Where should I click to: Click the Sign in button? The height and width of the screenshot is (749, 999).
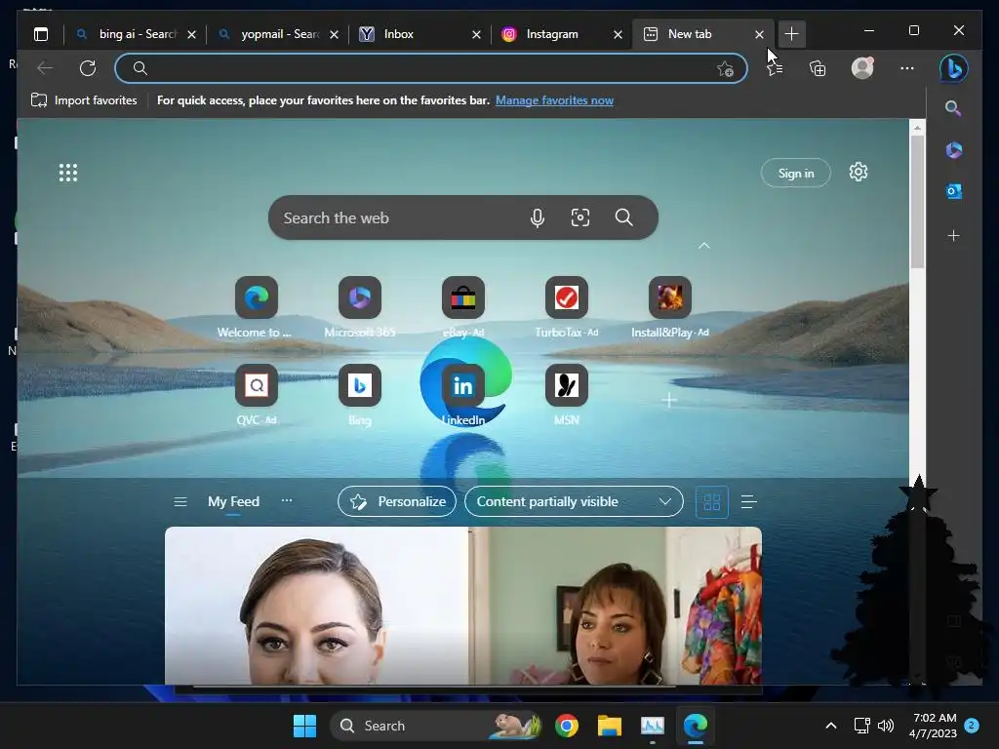[796, 174]
